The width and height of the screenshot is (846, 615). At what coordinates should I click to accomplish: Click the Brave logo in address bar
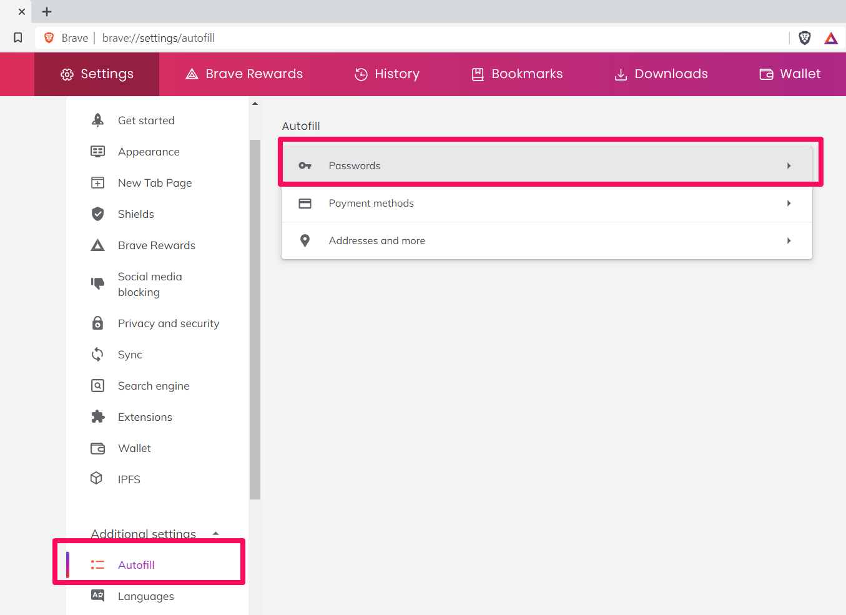[x=49, y=38]
